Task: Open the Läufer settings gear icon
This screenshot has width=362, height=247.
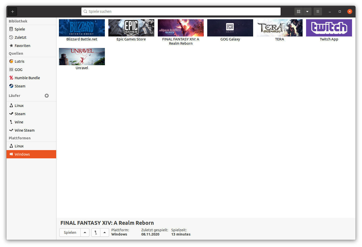Action: click(47, 96)
